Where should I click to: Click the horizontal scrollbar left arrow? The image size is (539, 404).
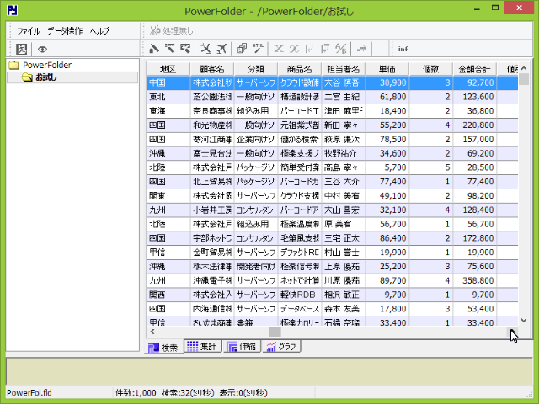(x=152, y=332)
